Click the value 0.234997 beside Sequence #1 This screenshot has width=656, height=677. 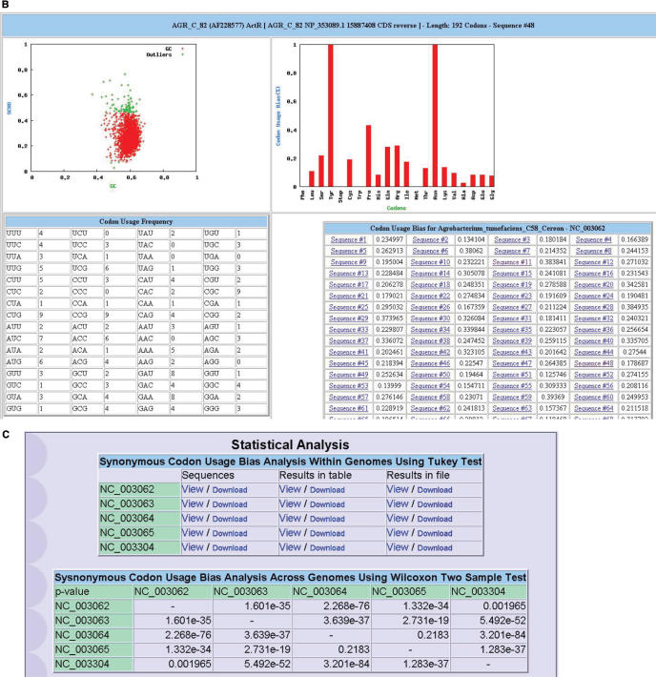pyautogui.click(x=389, y=239)
